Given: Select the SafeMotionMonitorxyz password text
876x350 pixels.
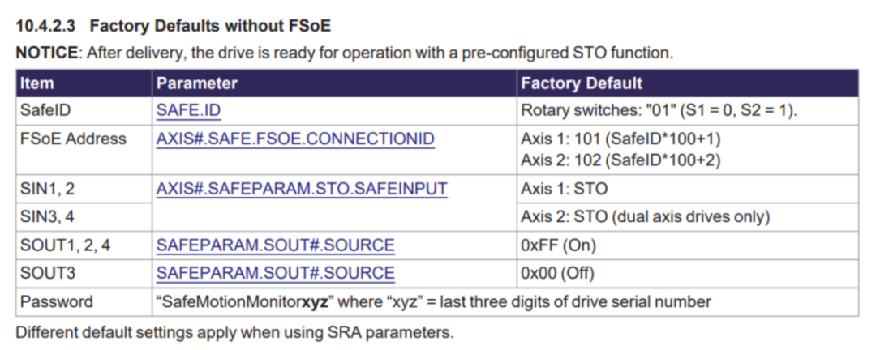Looking at the screenshot, I should tap(245, 302).
